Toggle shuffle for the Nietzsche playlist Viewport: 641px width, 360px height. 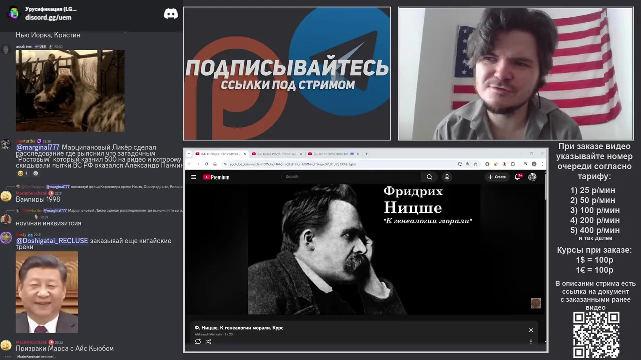(208, 341)
